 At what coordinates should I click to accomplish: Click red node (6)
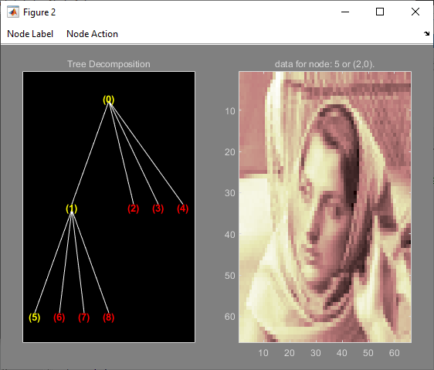59,317
